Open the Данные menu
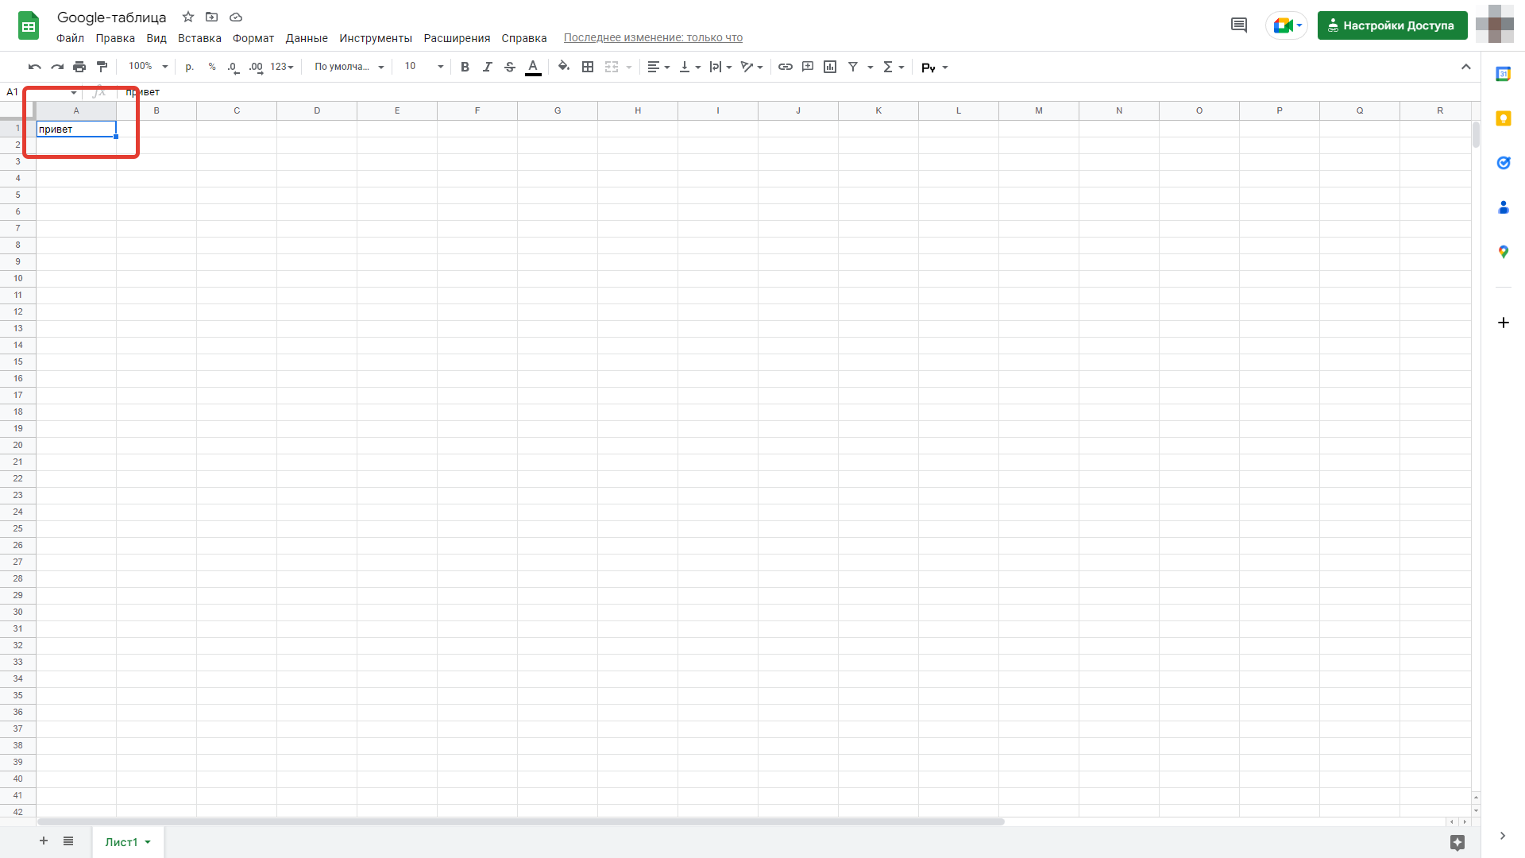The image size is (1525, 858). click(x=307, y=38)
